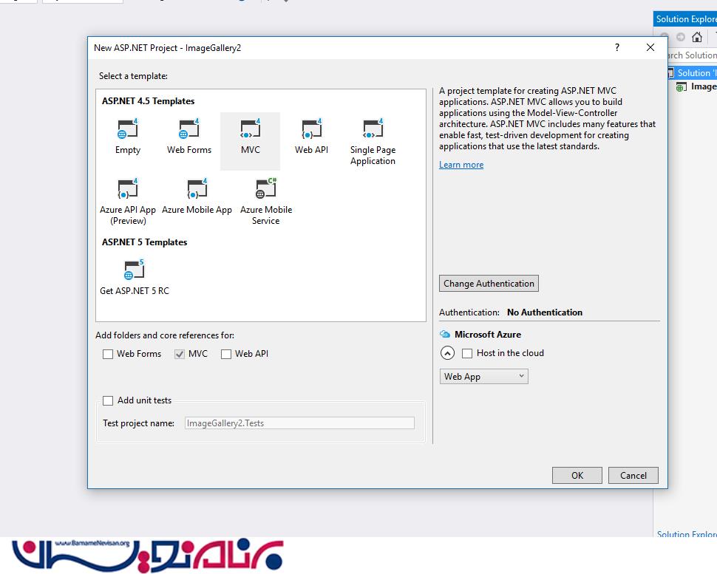717x574 pixels.
Task: Enable the Web API references checkbox
Action: click(226, 354)
